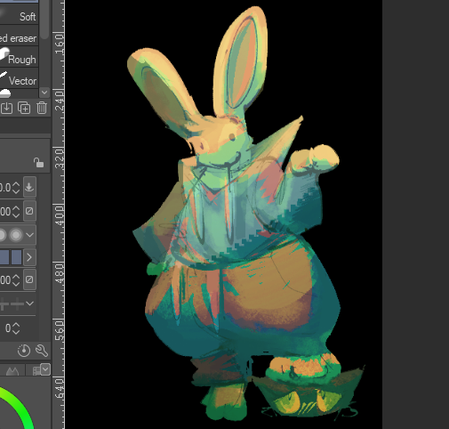Switch to the mountain-shaped icon tab

tap(12, 371)
